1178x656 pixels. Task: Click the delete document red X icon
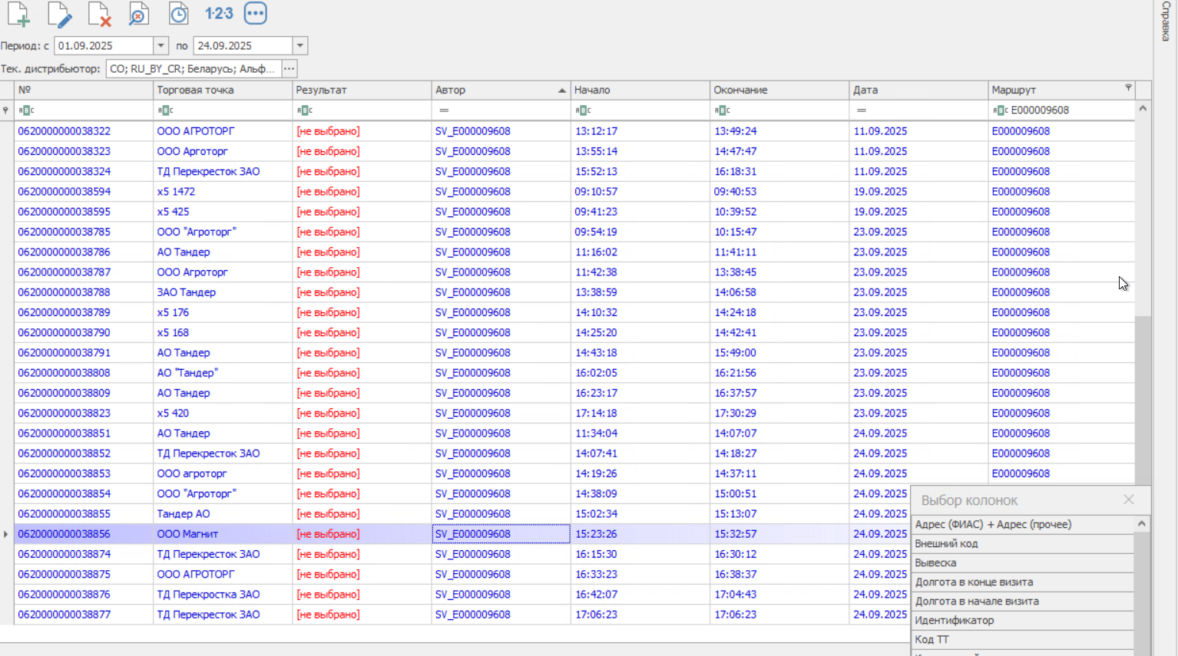click(99, 14)
